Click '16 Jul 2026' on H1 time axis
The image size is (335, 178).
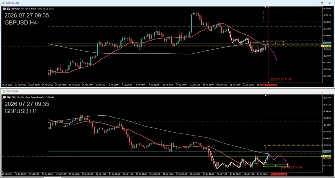(6, 174)
